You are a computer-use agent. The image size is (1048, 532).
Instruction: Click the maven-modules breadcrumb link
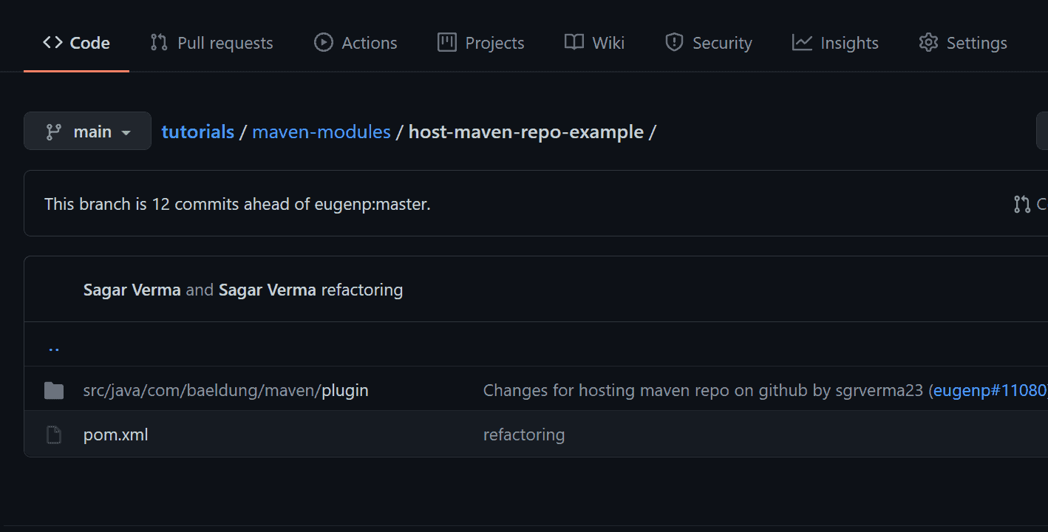click(x=321, y=132)
